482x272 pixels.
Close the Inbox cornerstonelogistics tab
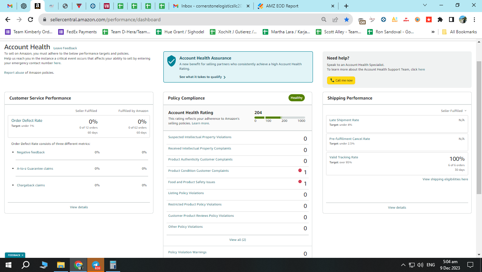tap(248, 6)
